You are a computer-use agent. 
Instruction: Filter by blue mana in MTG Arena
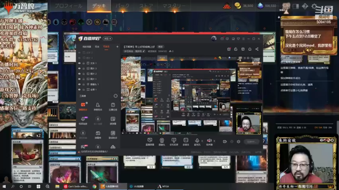56,22
